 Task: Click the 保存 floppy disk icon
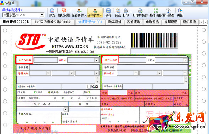coord(108,11)
